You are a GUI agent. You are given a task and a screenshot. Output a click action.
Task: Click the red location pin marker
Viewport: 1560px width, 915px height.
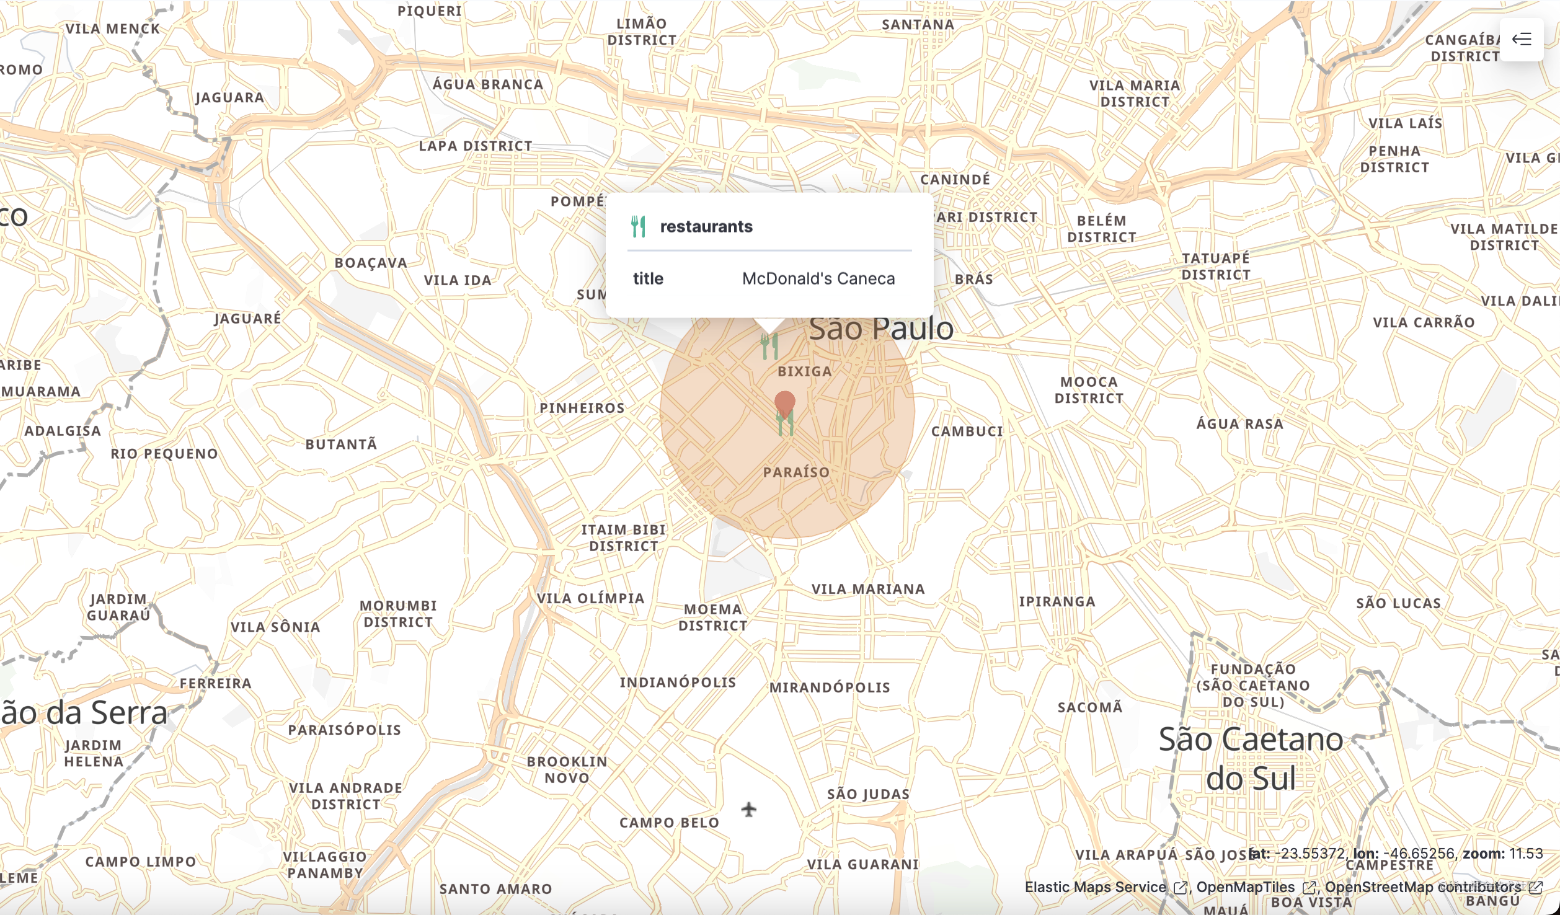point(785,405)
